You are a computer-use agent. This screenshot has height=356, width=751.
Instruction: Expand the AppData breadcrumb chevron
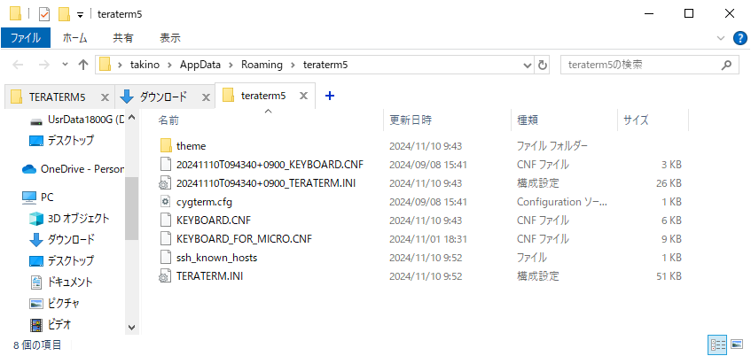pos(231,65)
